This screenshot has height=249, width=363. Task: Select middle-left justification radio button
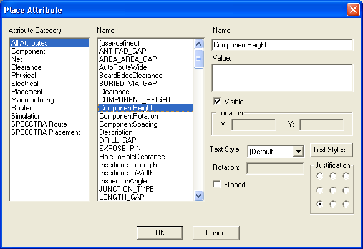tap(320, 190)
